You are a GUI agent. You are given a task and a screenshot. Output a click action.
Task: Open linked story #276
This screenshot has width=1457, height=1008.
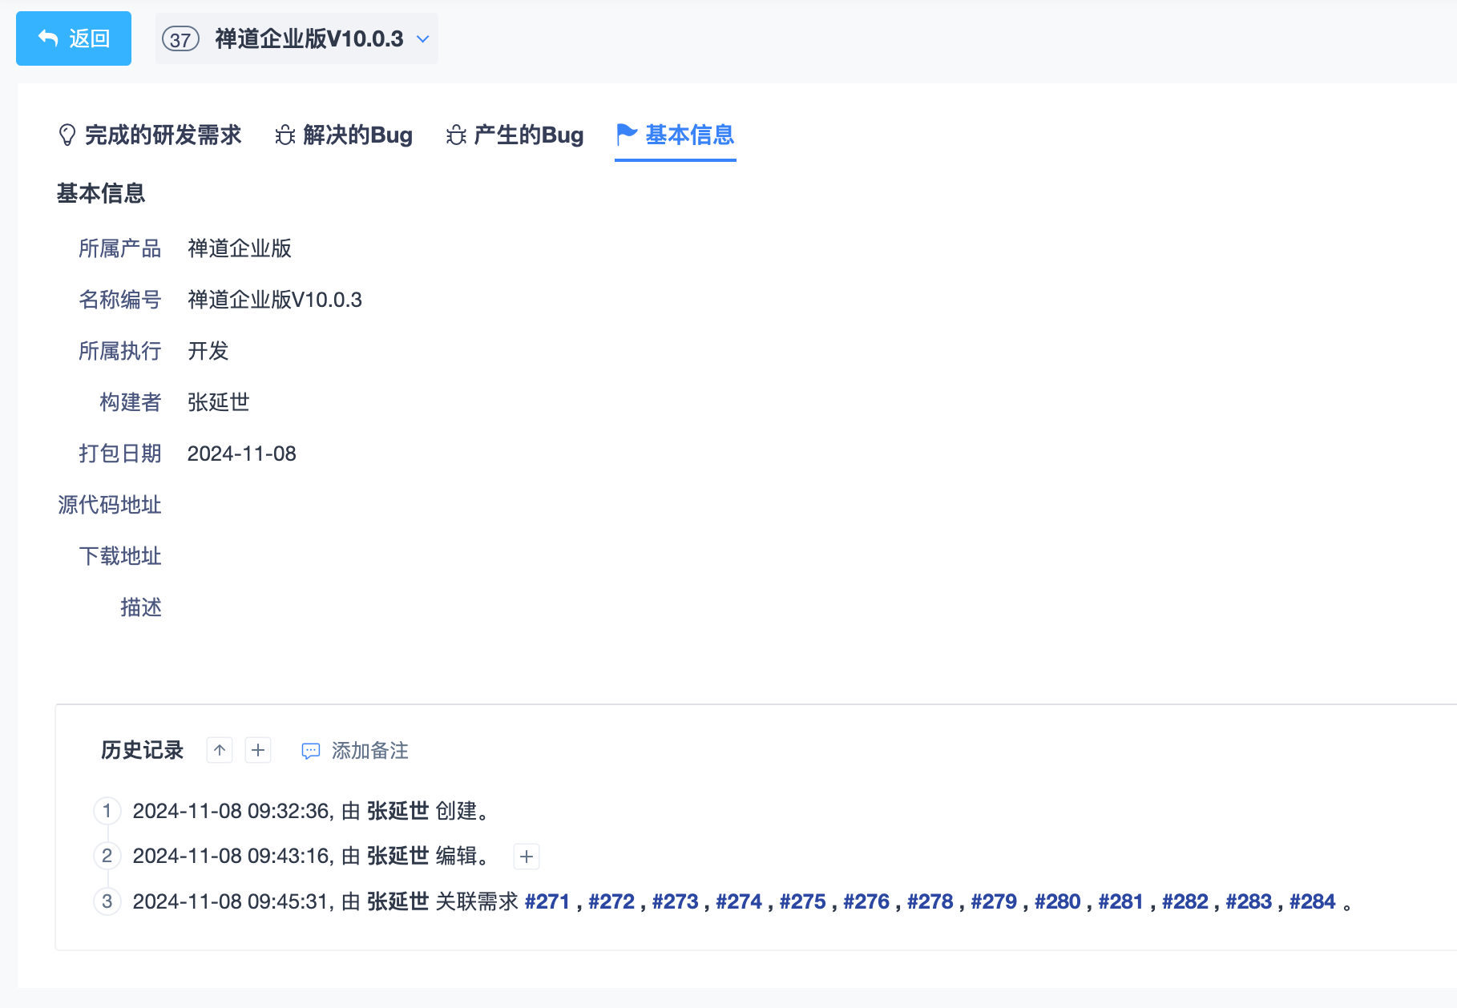pyautogui.click(x=866, y=901)
